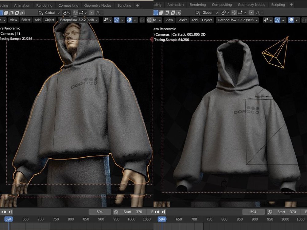Choose invert selection mode in left window

[17, 13]
